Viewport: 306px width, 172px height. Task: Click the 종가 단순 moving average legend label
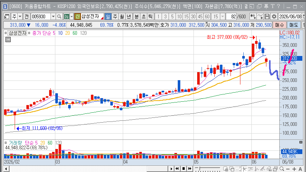pyautogui.click(x=42, y=33)
